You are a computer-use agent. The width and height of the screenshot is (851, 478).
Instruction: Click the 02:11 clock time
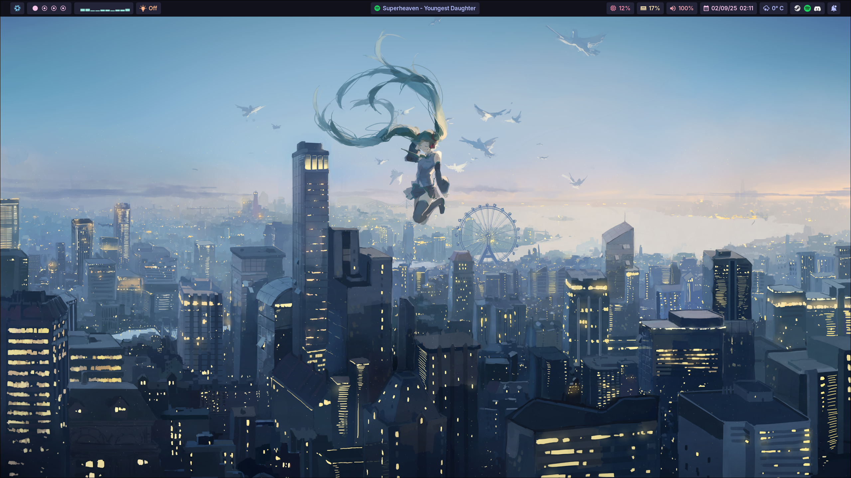pos(746,8)
